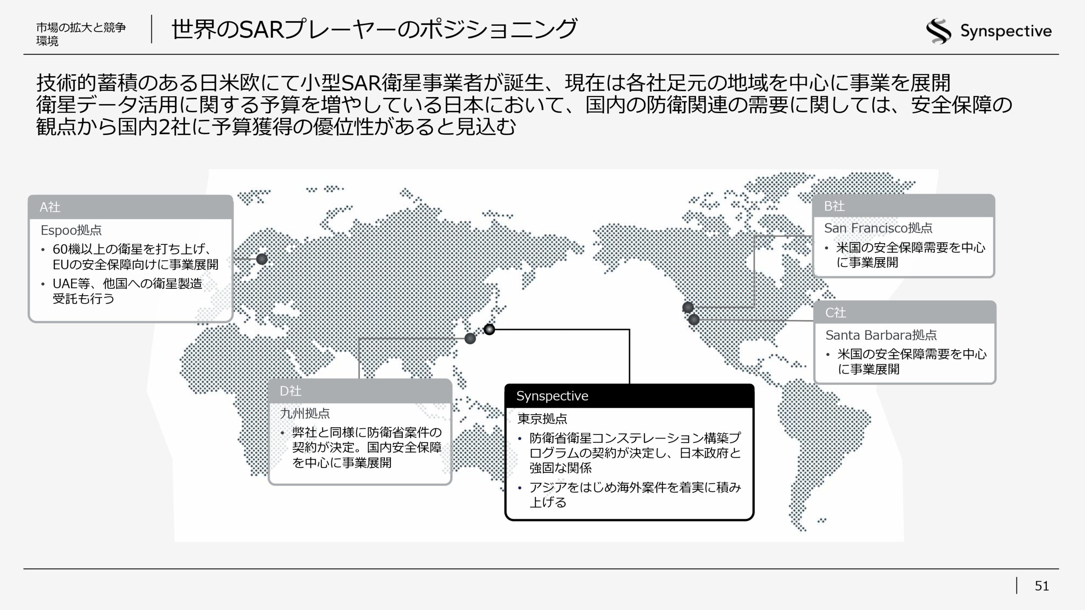This screenshot has width=1085, height=610.
Task: Click the San Francisco拠点 label
Action: [878, 228]
